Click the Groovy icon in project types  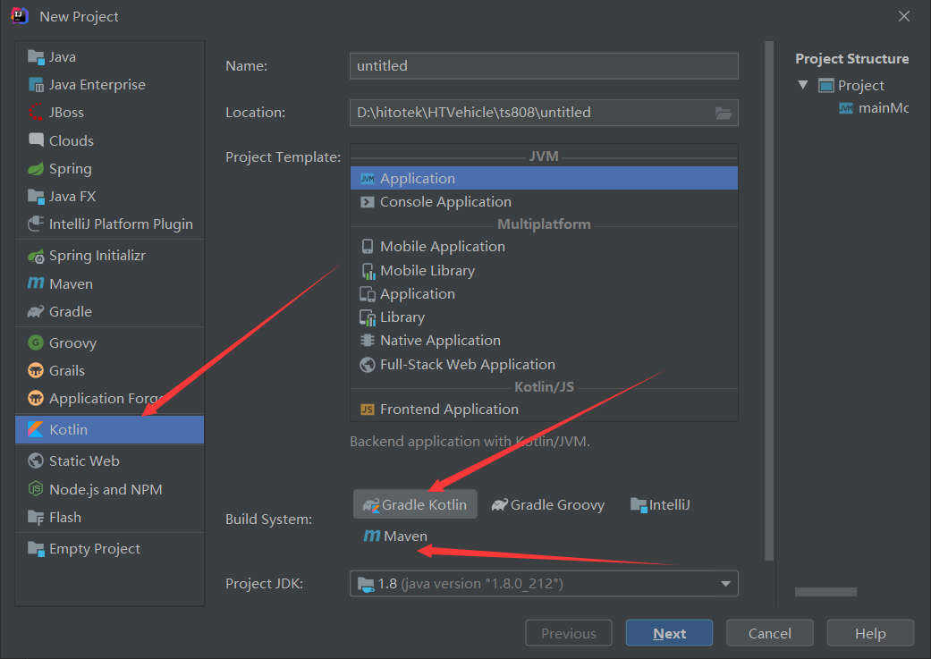coord(36,343)
